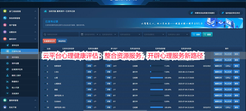Click the 角色权限管理 wrench icon
This screenshot has width=246, height=111.
(5, 18)
